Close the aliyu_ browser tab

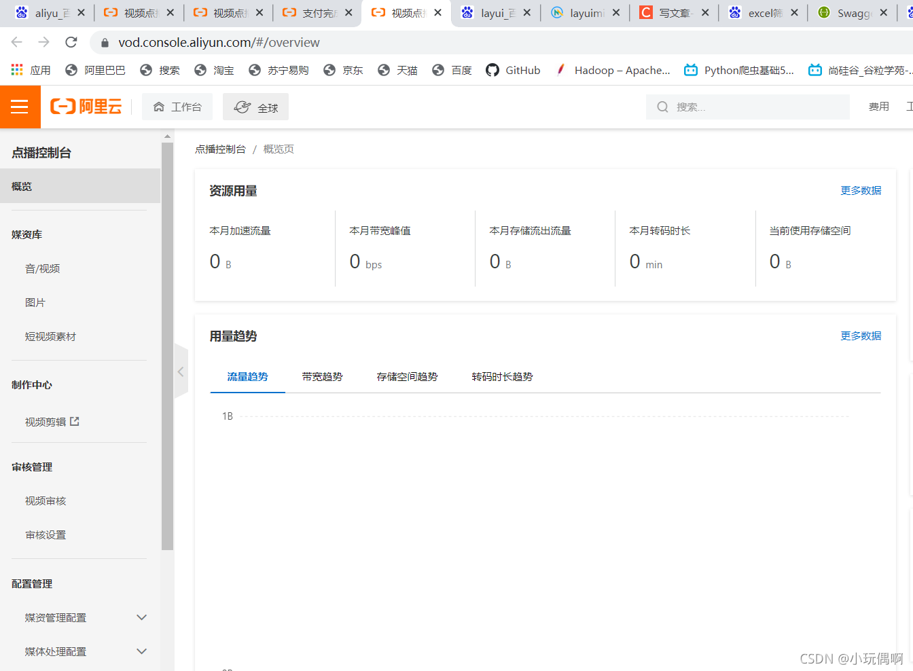(82, 12)
